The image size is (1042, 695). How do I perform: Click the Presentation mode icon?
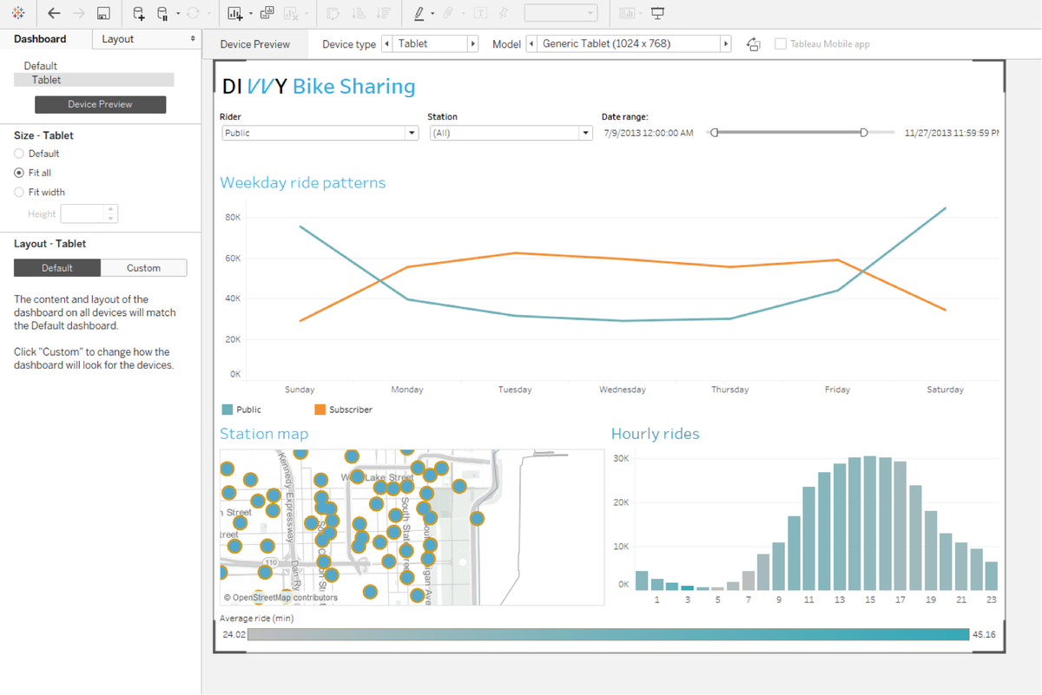[x=657, y=13]
